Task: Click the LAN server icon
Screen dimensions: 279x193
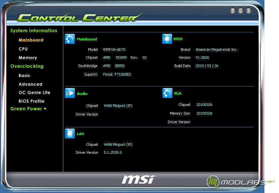Action: 70,134
